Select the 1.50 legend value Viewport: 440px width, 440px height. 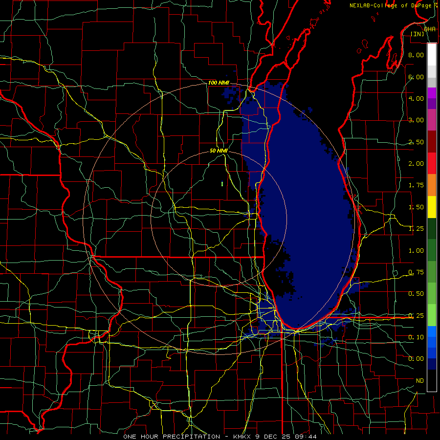tap(416, 207)
